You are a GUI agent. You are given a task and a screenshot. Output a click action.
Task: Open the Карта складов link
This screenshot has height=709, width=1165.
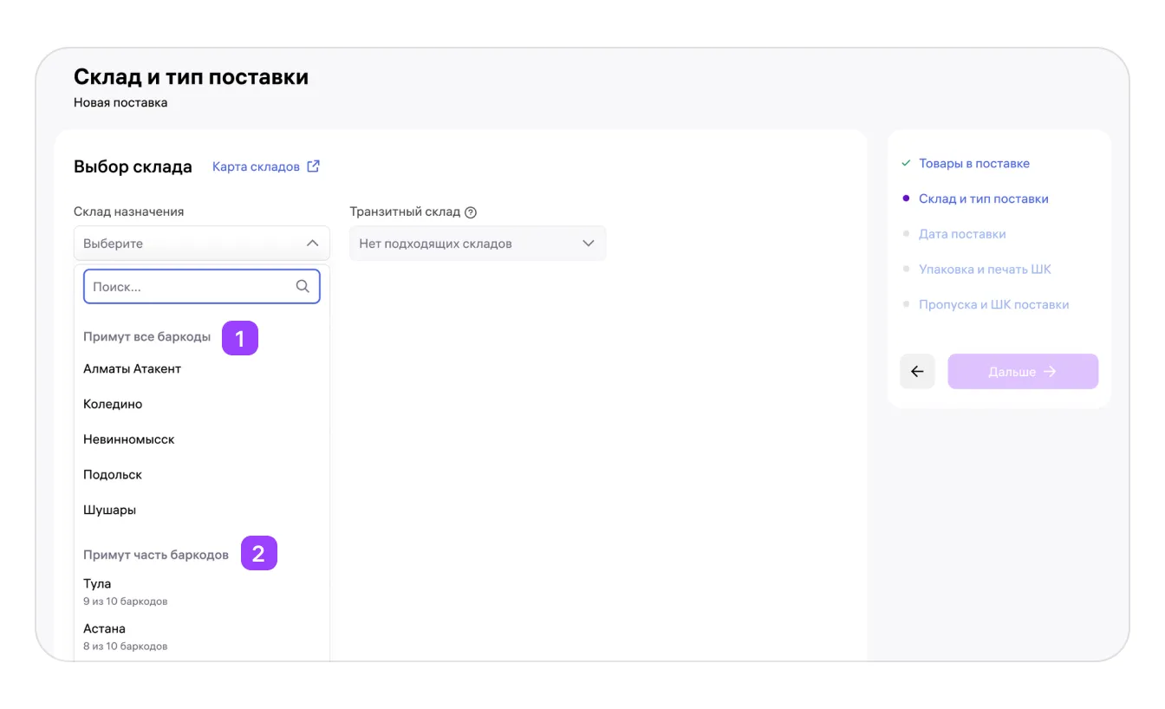click(256, 166)
